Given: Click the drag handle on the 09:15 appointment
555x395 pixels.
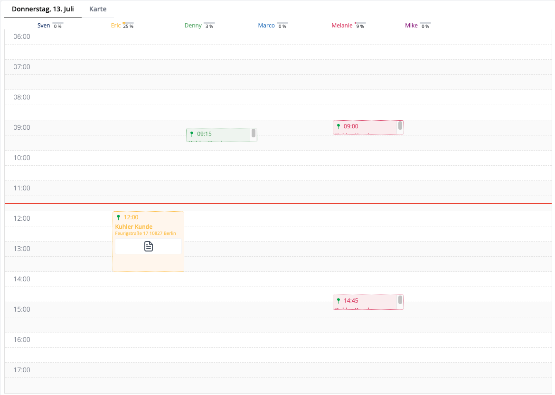Looking at the screenshot, I should coord(254,135).
